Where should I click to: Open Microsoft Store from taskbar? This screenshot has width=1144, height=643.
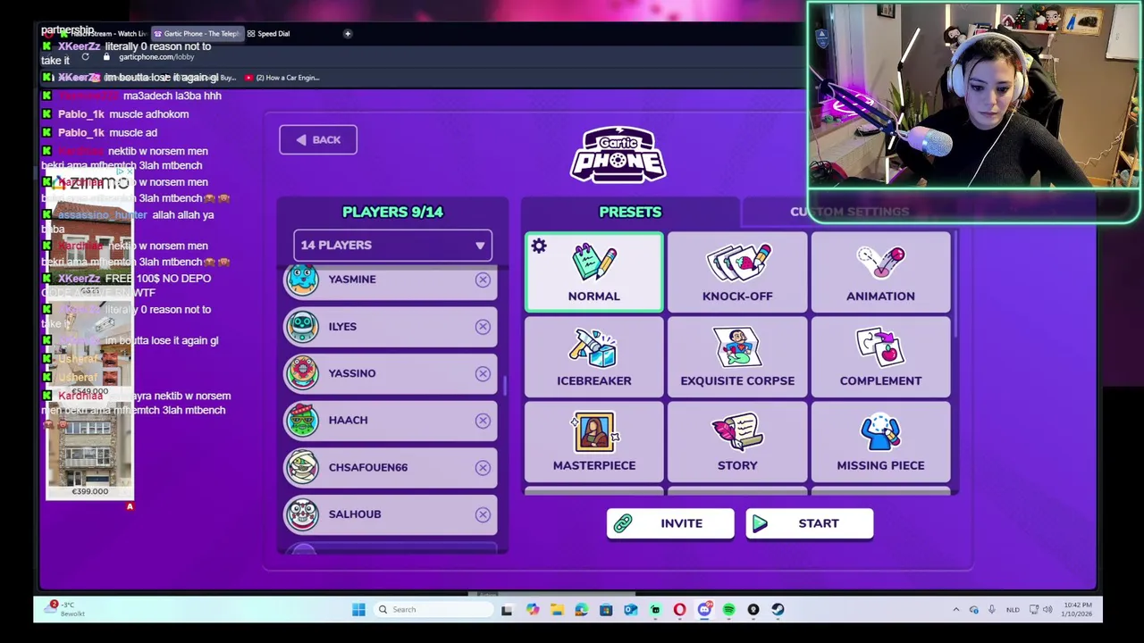click(606, 610)
